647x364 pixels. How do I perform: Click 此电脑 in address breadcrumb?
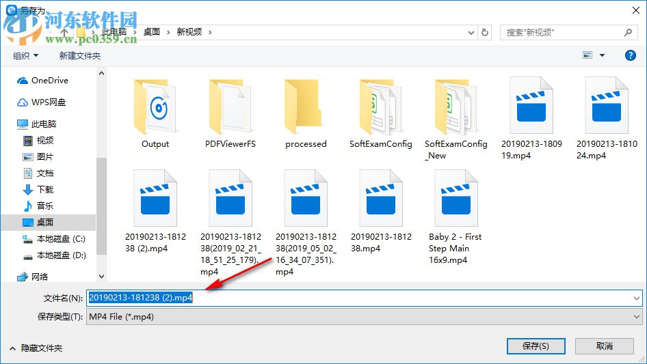[114, 32]
